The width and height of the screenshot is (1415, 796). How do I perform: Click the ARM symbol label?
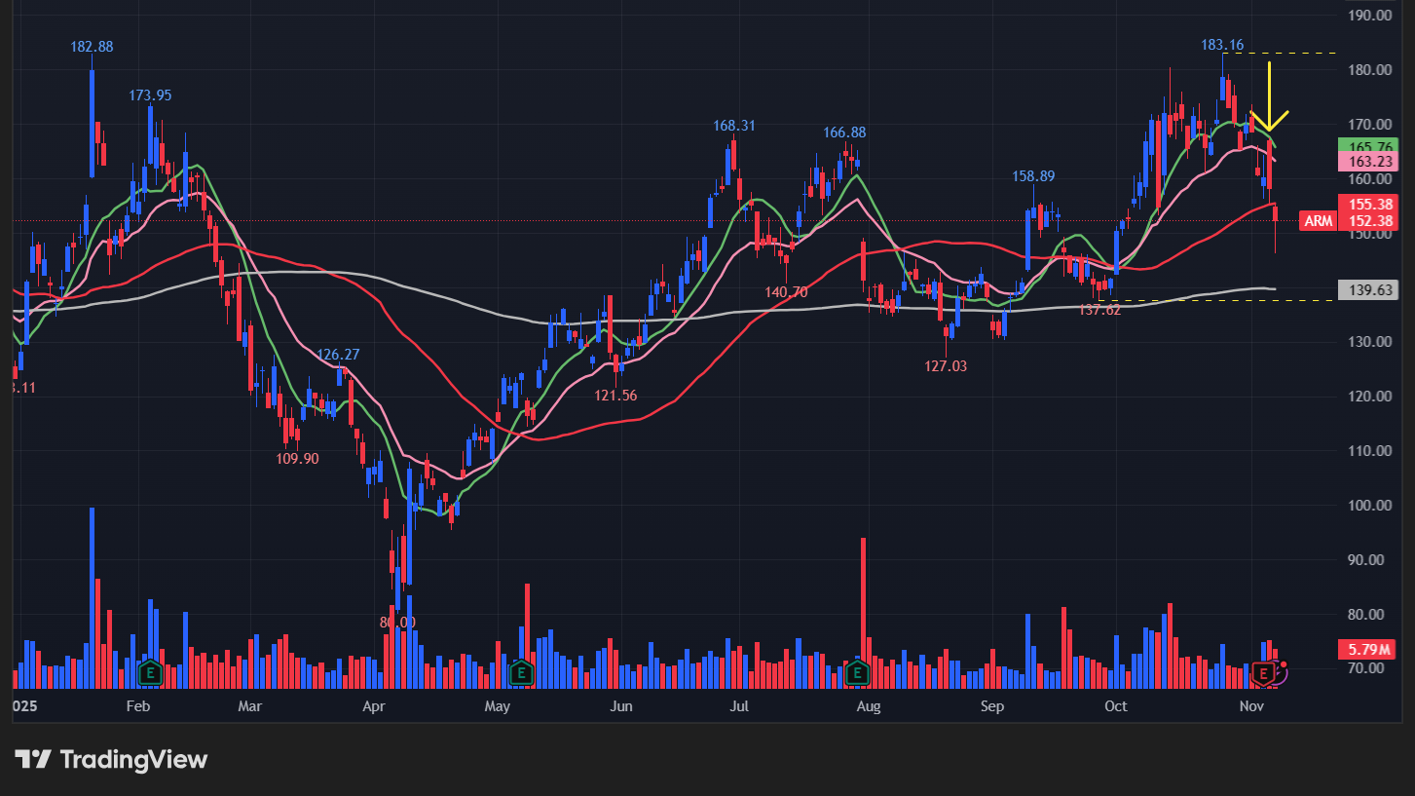[1318, 221]
